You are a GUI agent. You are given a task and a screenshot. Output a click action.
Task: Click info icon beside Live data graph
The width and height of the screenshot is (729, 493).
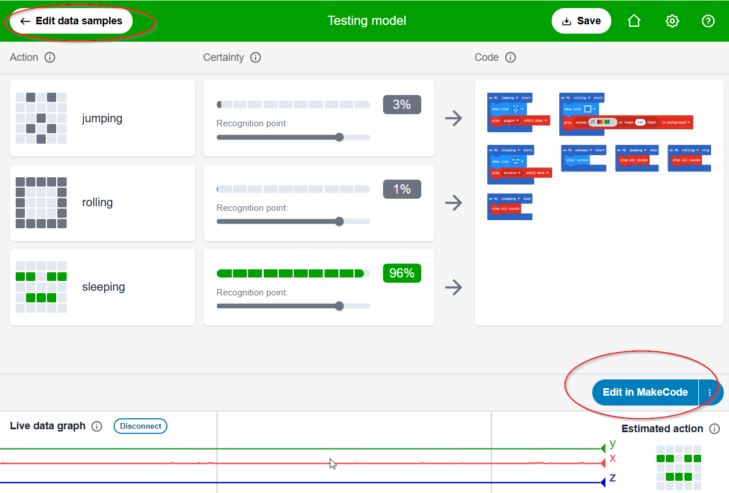97,426
